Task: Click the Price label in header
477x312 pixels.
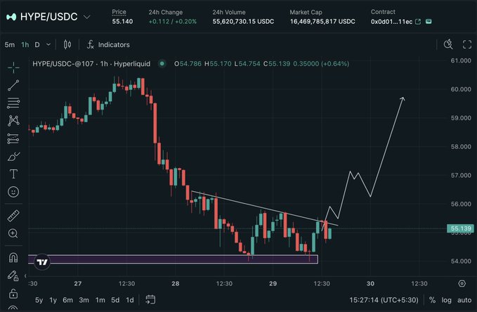Action: pos(119,12)
